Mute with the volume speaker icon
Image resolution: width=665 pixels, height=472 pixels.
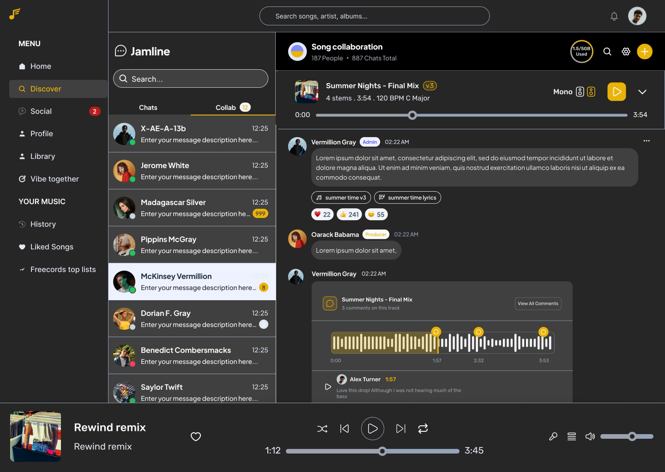click(590, 436)
